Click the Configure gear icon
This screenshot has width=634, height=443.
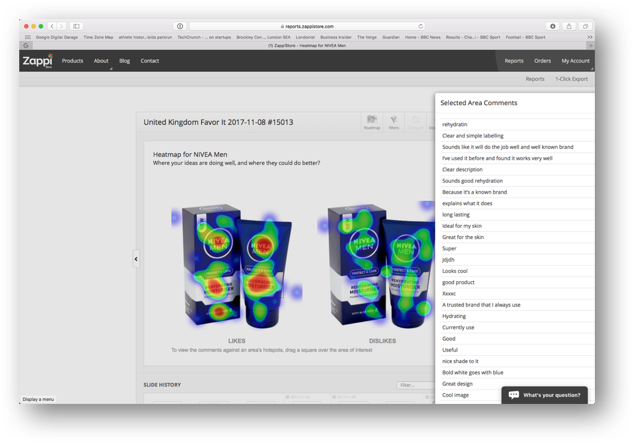pos(415,119)
